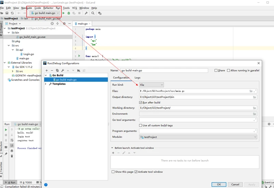Screen dimensions: 274x188
Task: Expand the Templates tree node
Action: [x=46, y=84]
